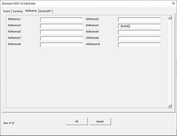This screenshot has height=136, width=177.
Task: Close the Event dialog window
Action: (173, 3)
